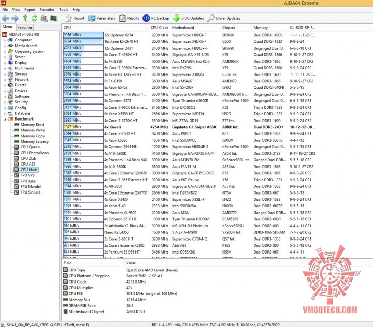
Task: Click Driver Updates in the toolbar
Action: coord(224,18)
